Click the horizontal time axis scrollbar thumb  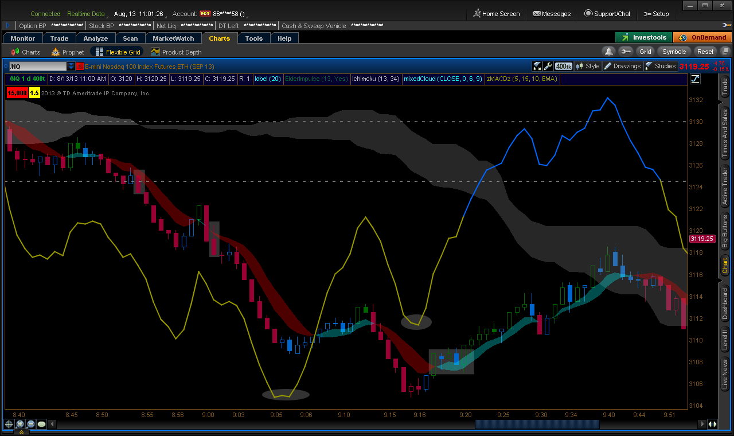click(537, 424)
